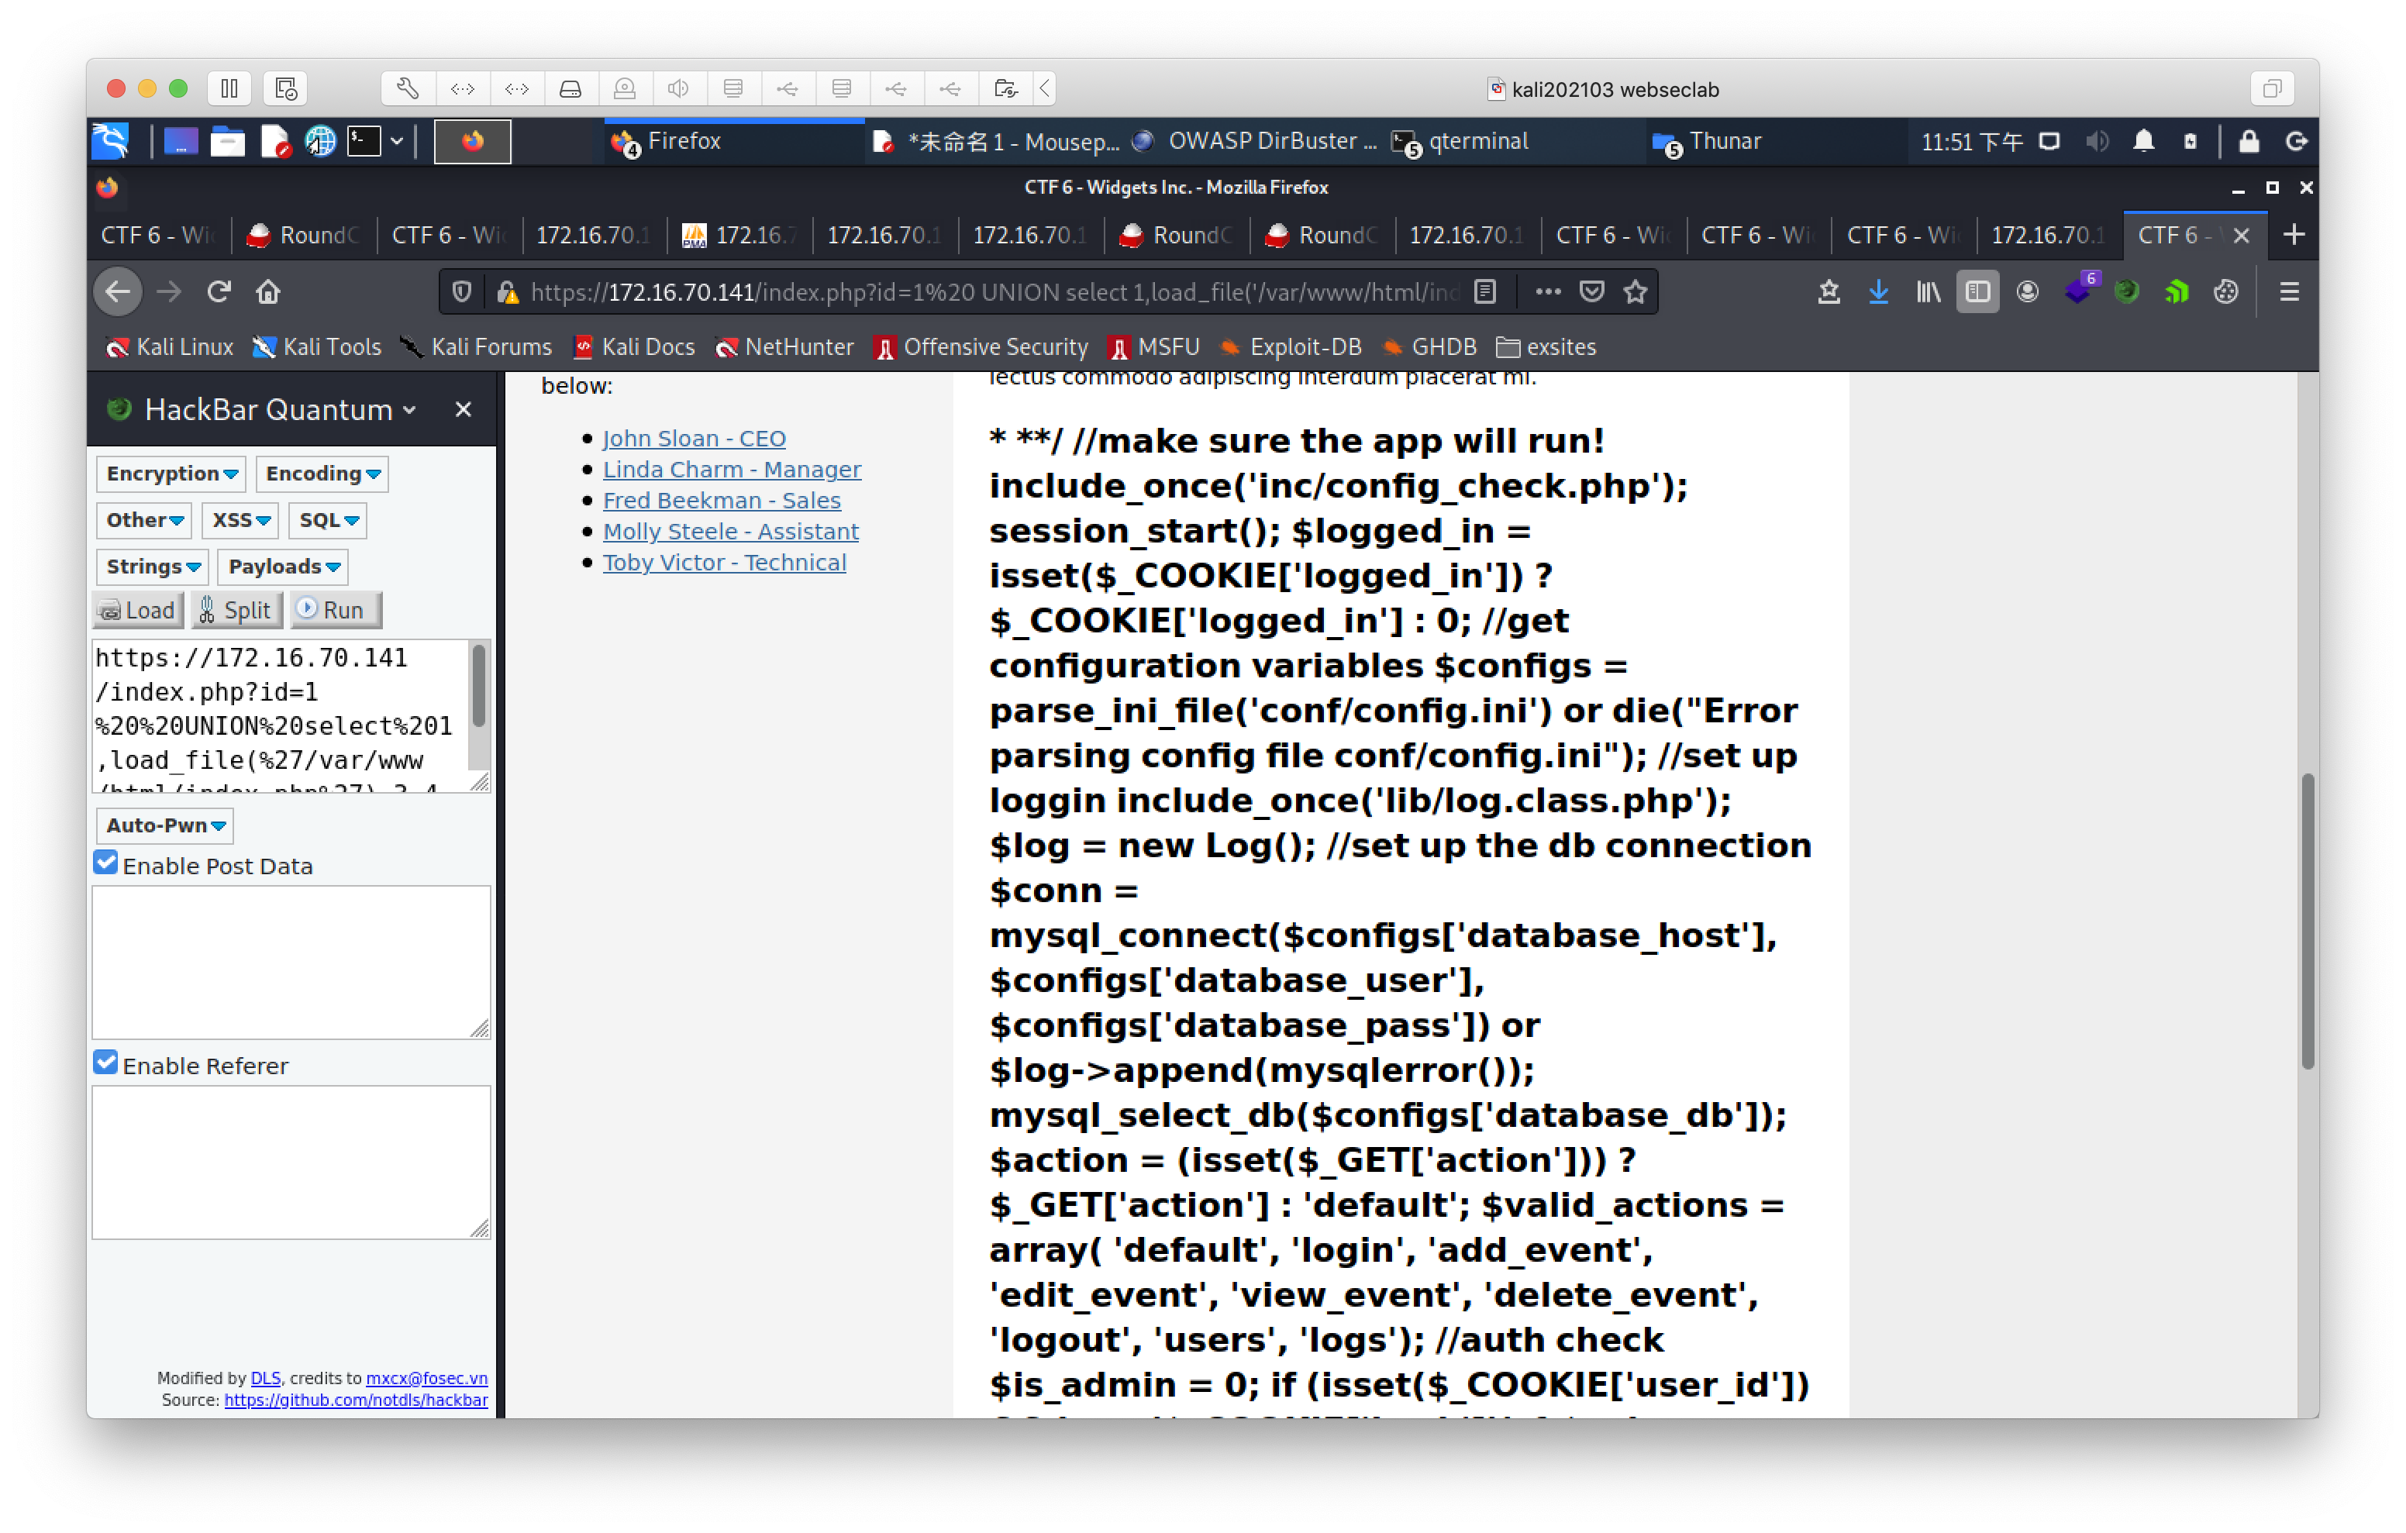Open the Kali application menu dragon icon

coord(111,141)
